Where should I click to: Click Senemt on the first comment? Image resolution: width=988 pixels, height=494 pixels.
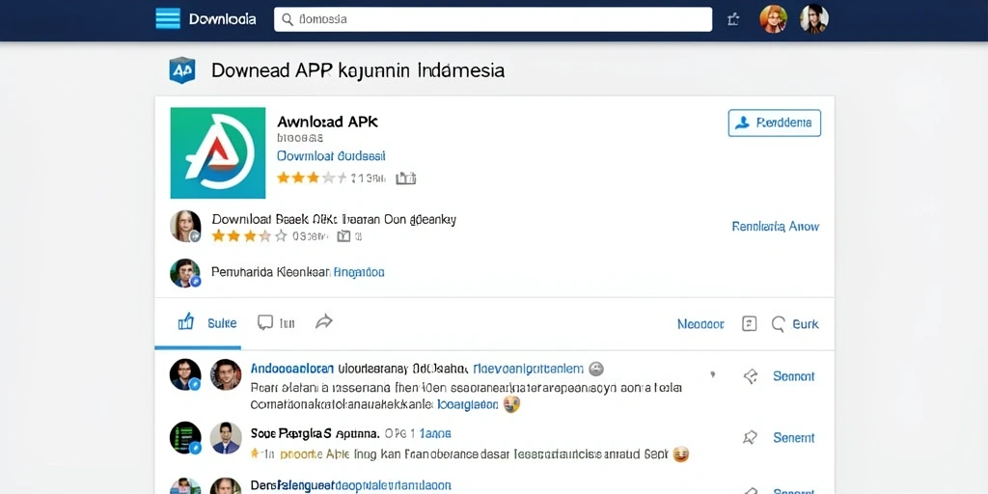793,376
